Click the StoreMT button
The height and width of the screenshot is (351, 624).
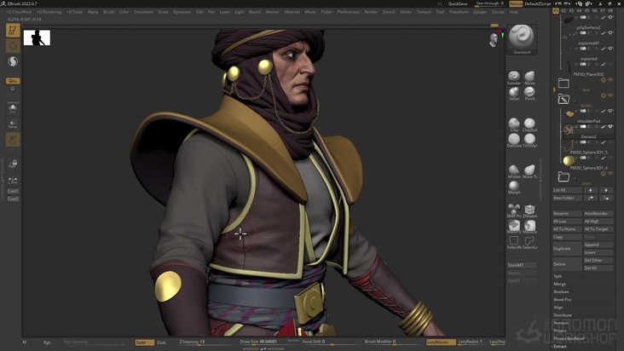(522, 265)
